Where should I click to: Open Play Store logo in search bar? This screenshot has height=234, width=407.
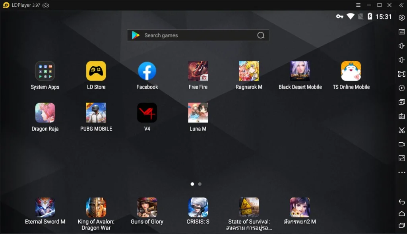tap(136, 35)
